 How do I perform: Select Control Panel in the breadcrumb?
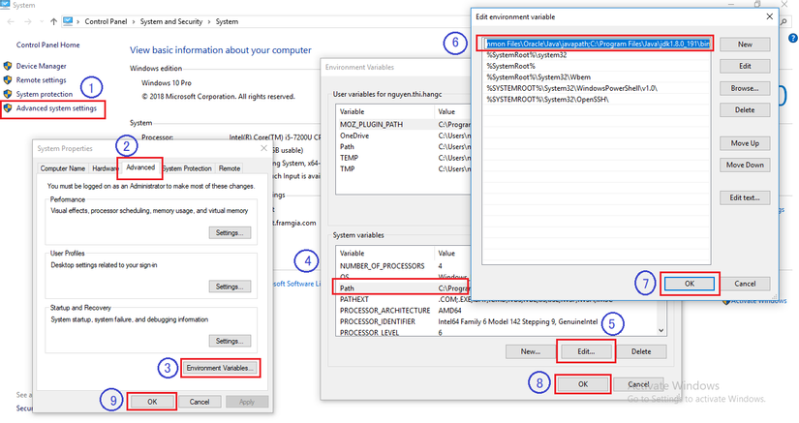click(106, 22)
